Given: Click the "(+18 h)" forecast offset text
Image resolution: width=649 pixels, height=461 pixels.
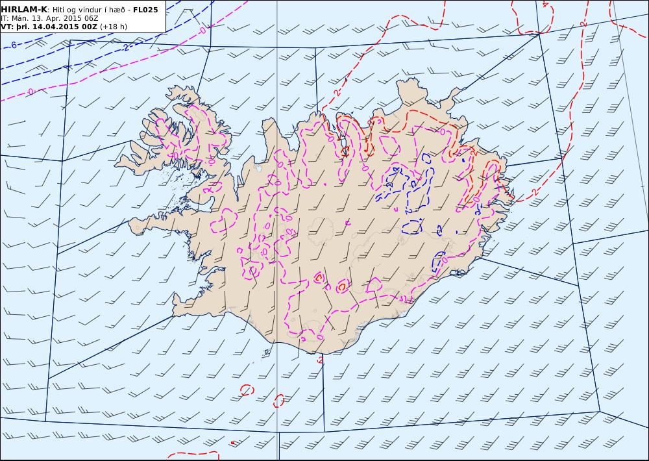Looking at the screenshot, I should (x=114, y=27).
